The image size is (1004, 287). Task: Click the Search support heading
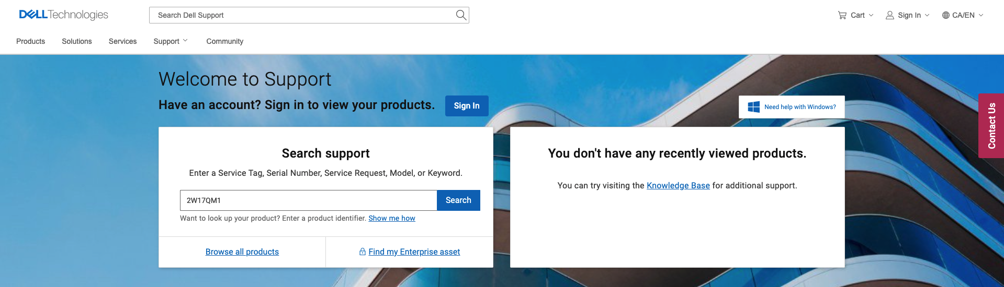coord(326,153)
